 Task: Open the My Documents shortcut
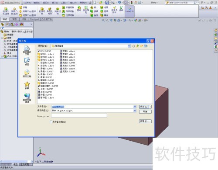27,73
